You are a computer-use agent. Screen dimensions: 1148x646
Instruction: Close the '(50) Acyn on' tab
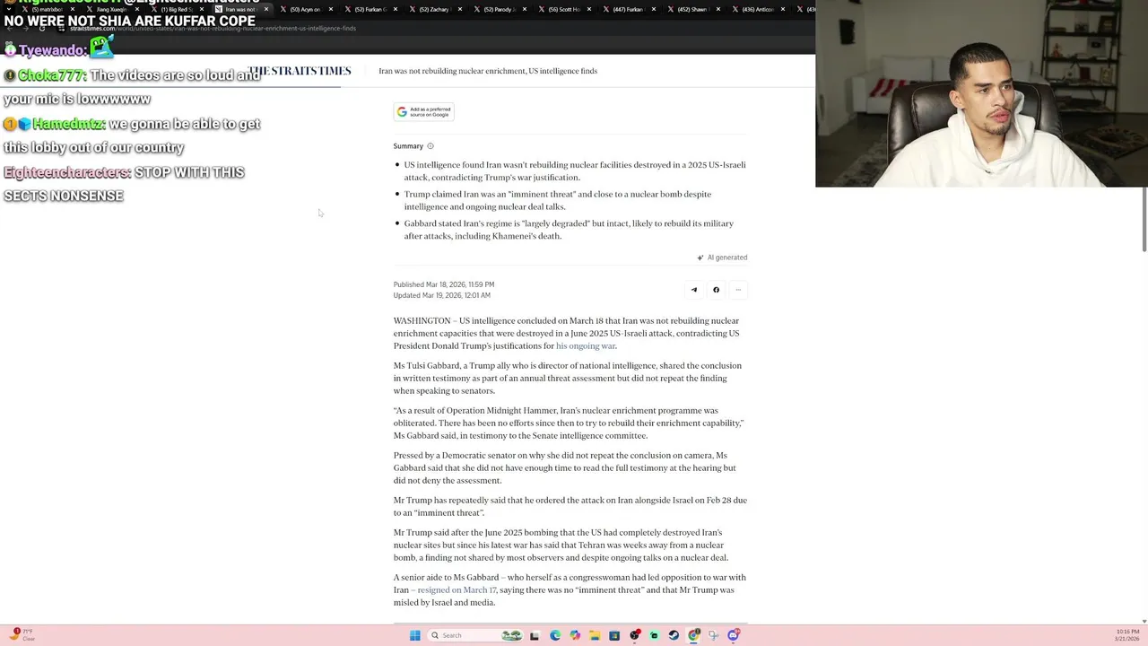pyautogui.click(x=331, y=9)
